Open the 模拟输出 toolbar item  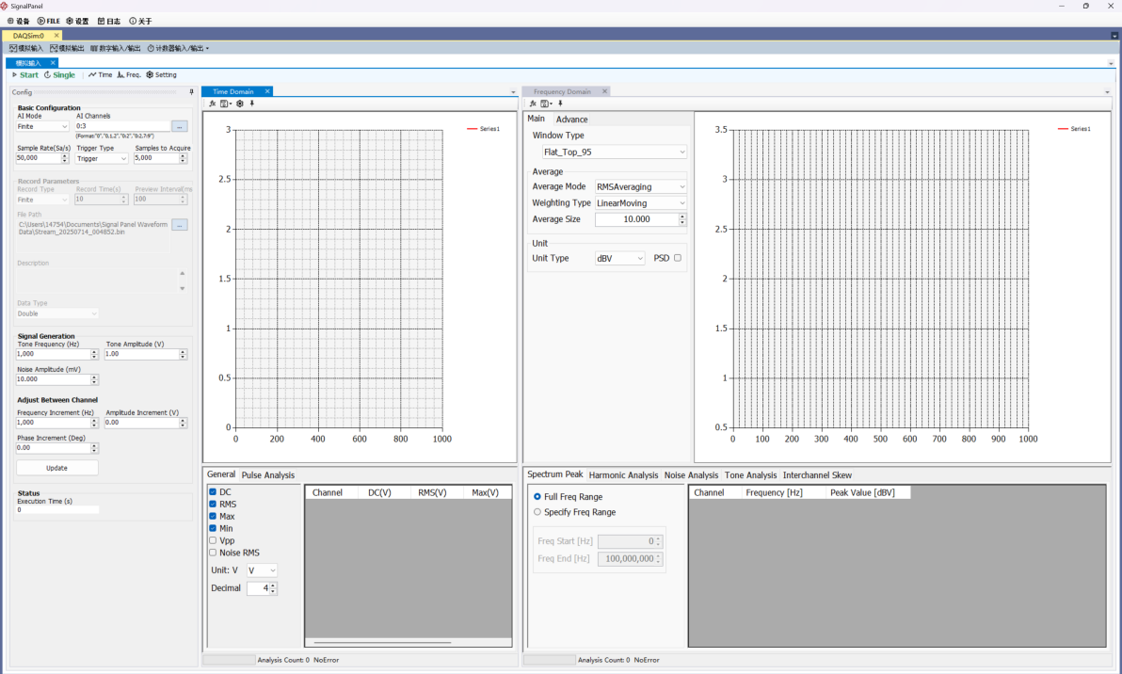click(67, 48)
